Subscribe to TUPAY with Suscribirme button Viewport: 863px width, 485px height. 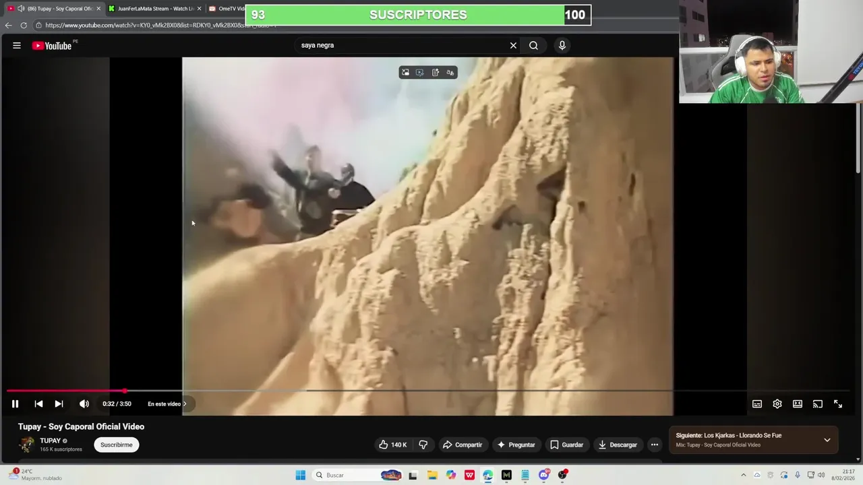click(117, 445)
